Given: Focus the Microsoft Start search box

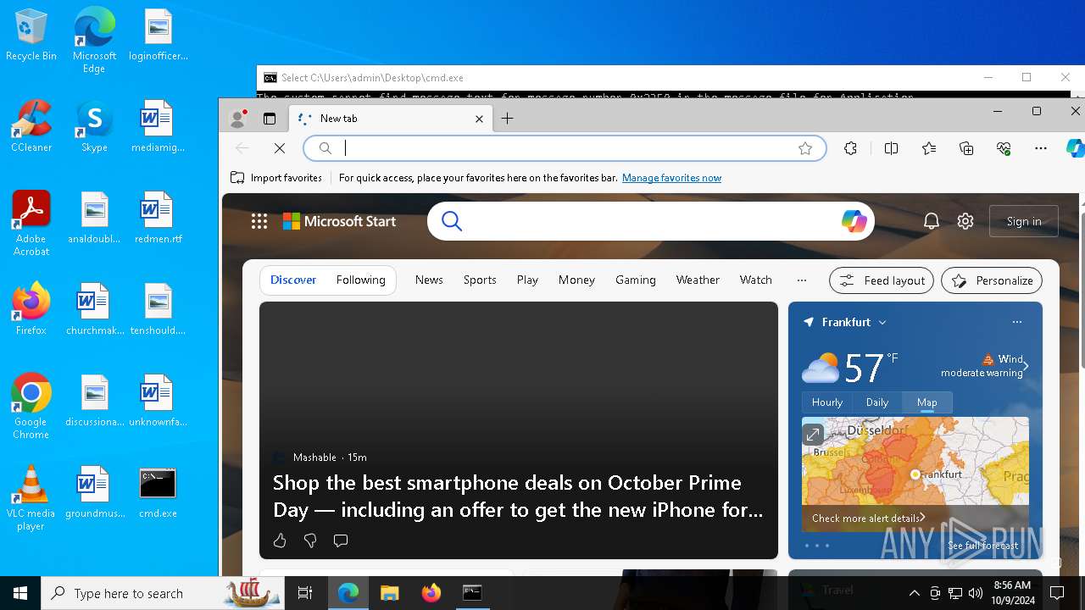Looking at the screenshot, I should 651,221.
